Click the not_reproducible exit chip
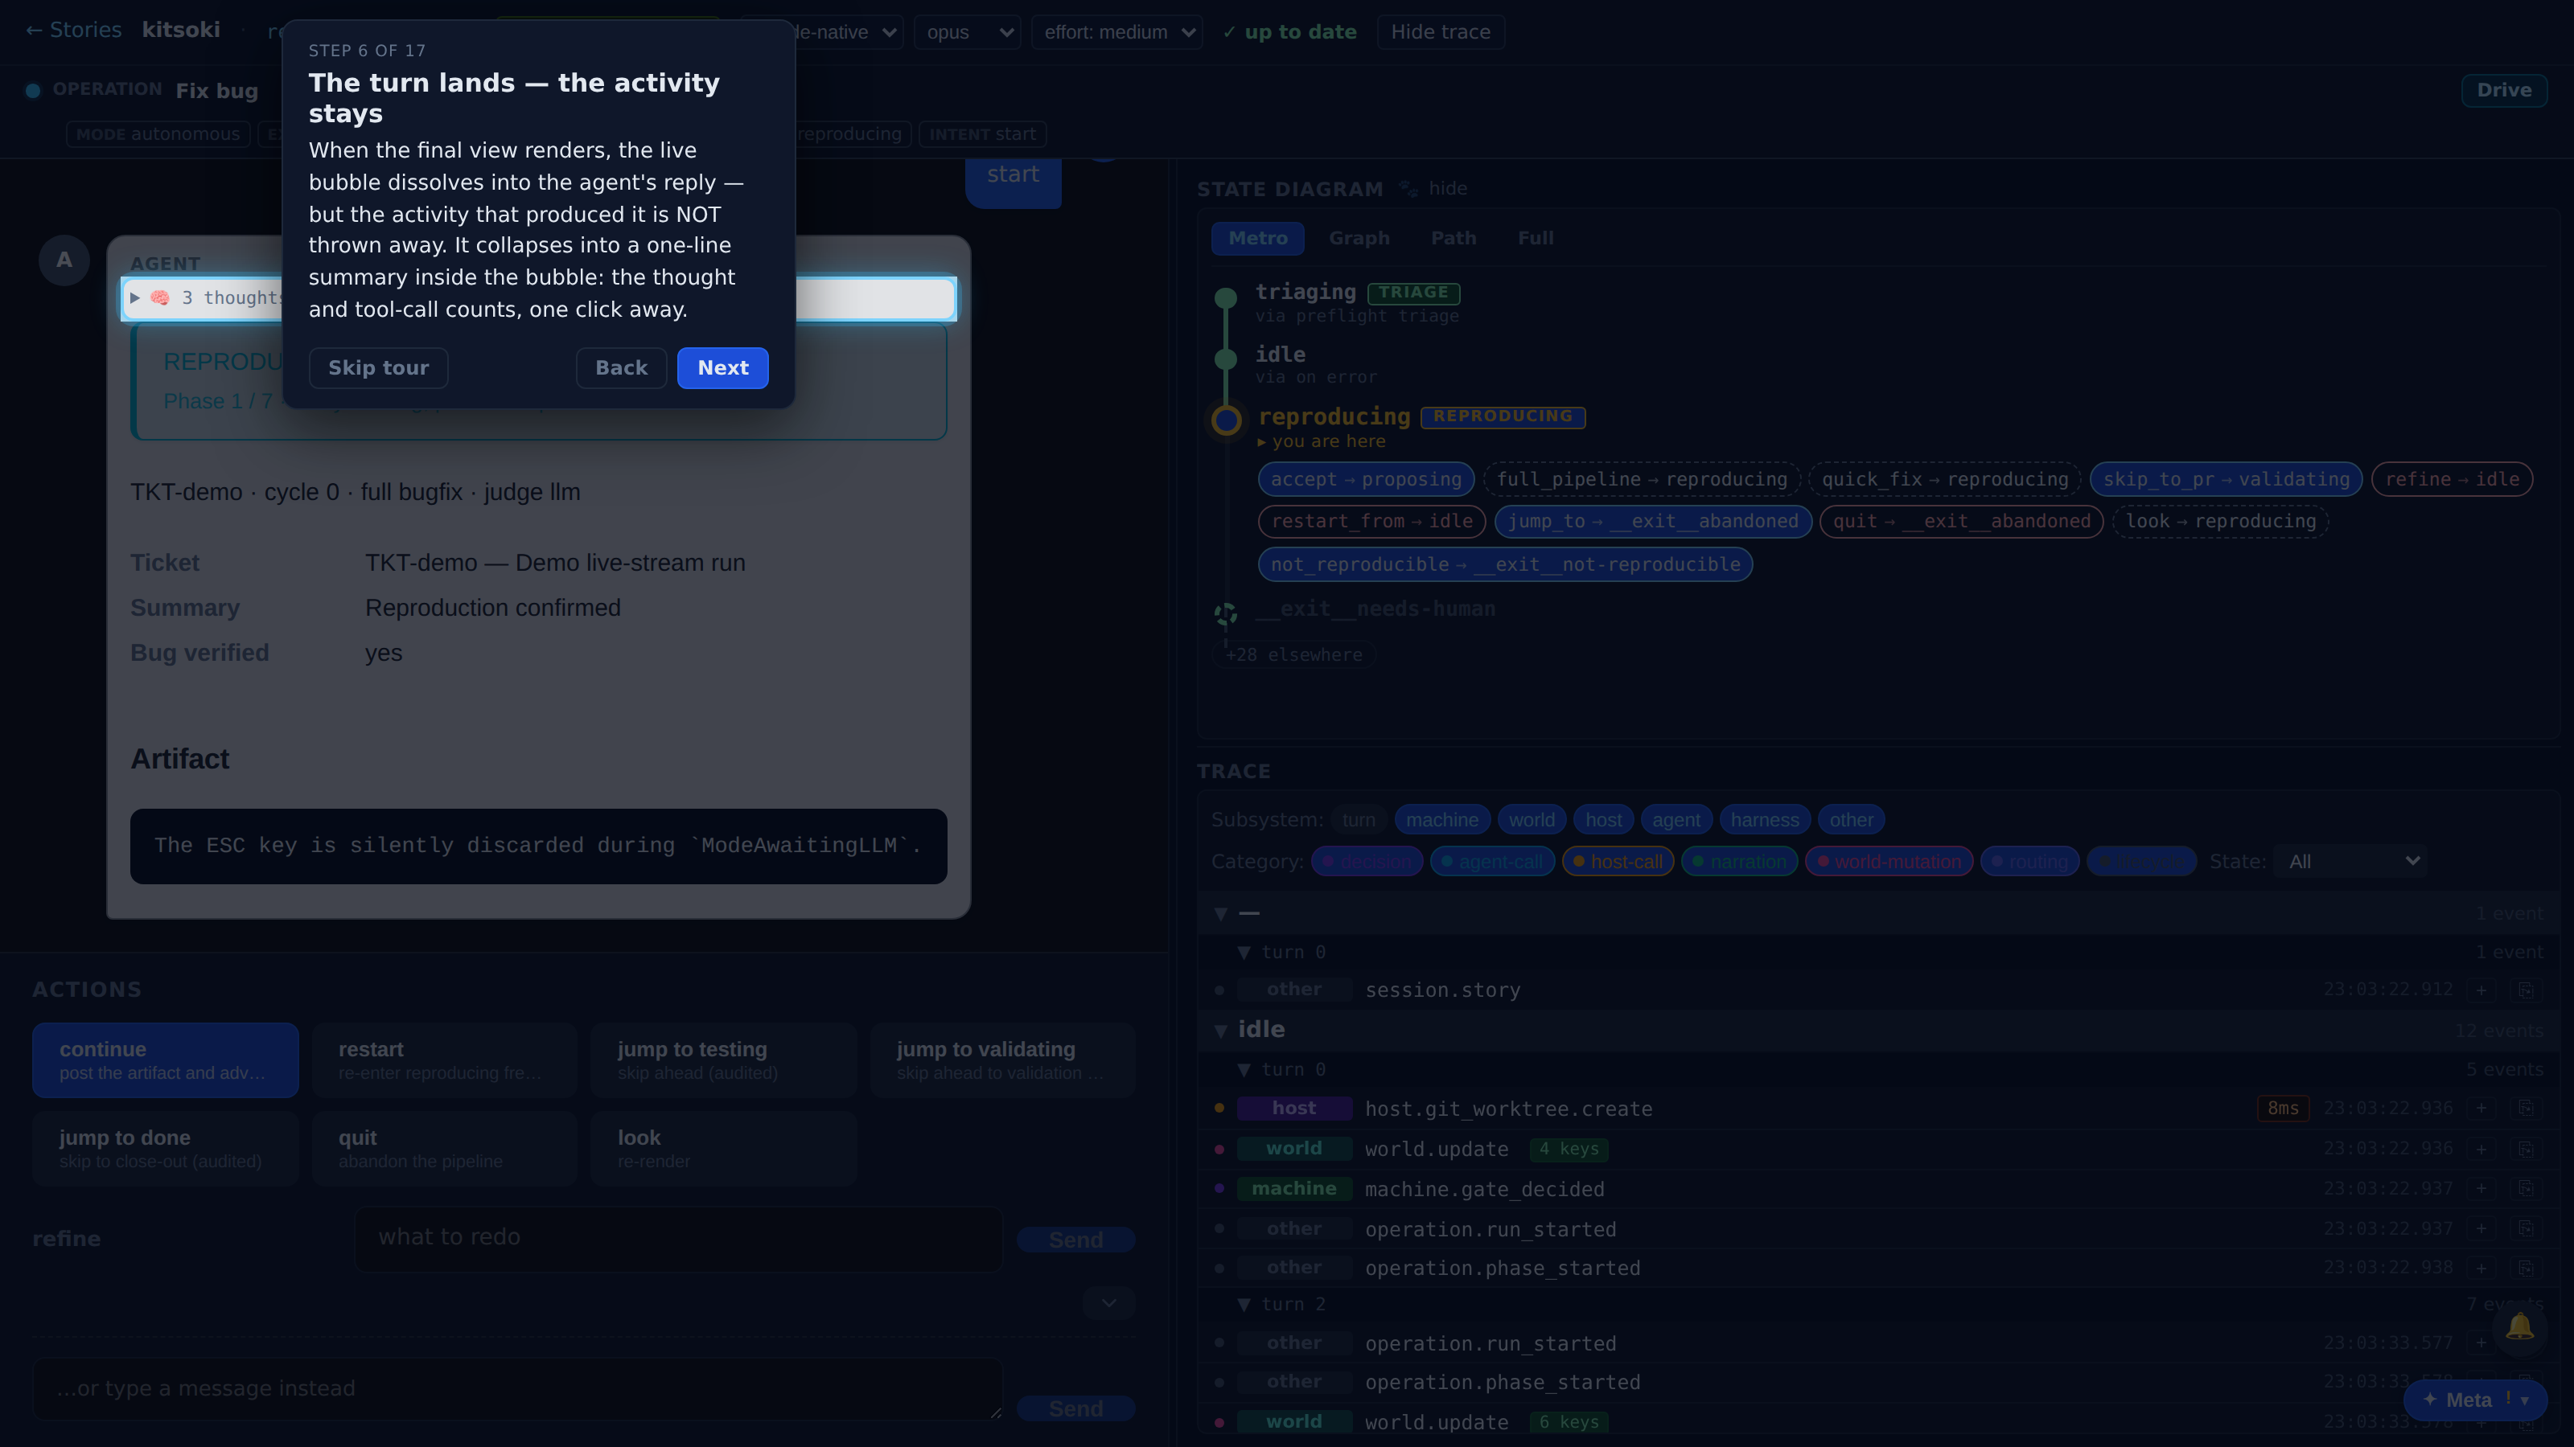 [1505, 564]
